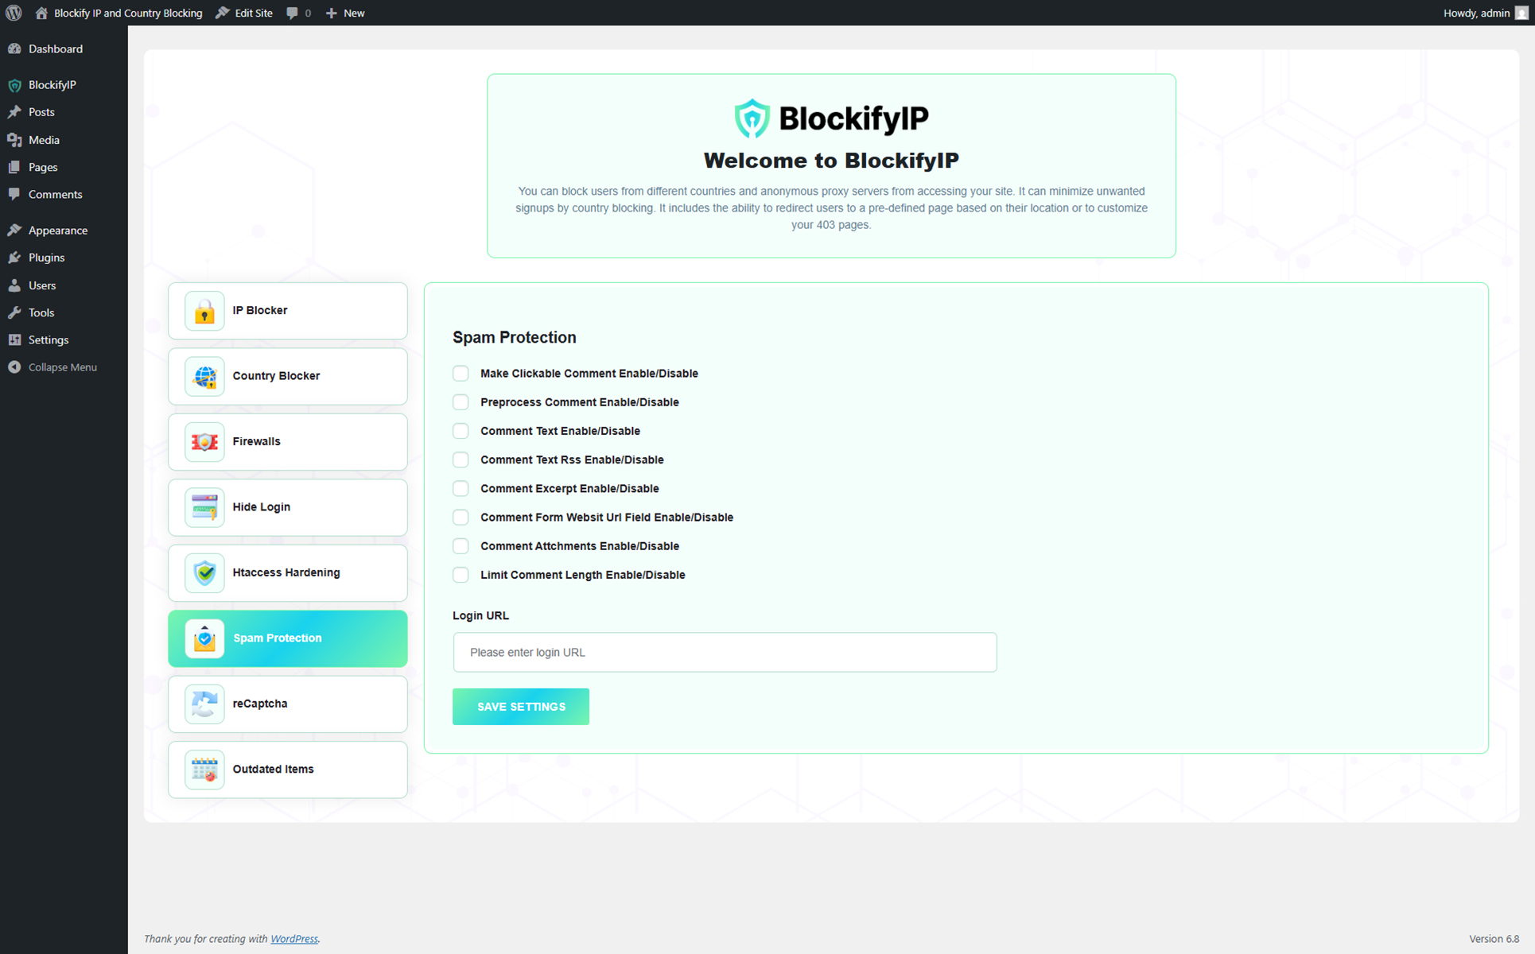Click the BlockifyIP shield logo in banner
The width and height of the screenshot is (1535, 954).
752,118
